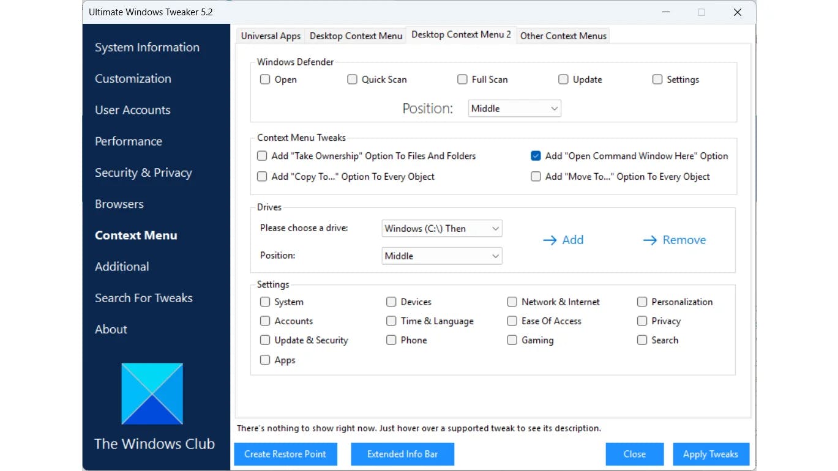Uncheck "Open Command Window Here" option
The image size is (838, 471).
tap(536, 156)
